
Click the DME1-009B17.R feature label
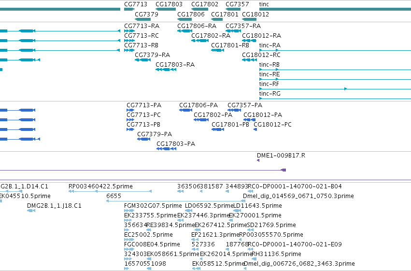tap(281, 156)
